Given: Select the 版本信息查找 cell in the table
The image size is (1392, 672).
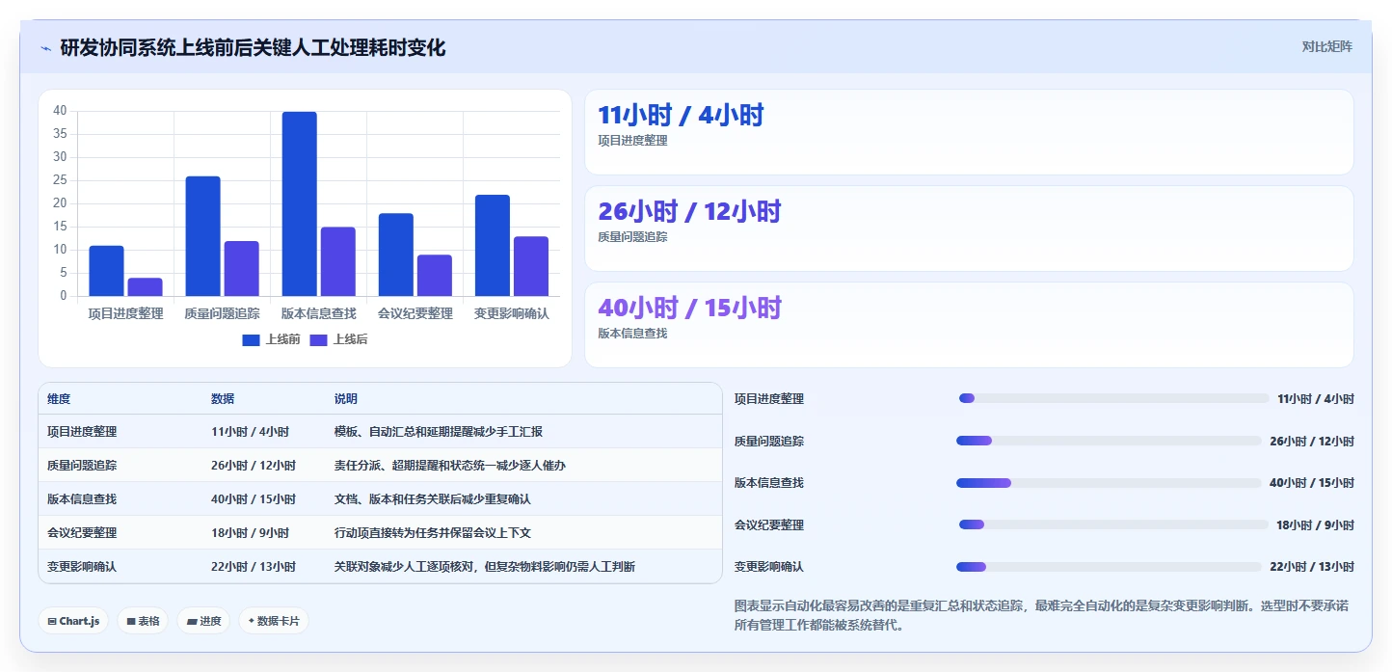Looking at the screenshot, I should (x=82, y=499).
